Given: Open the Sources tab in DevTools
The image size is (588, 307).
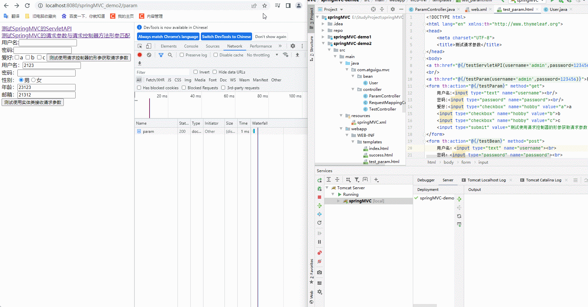Looking at the screenshot, I should (213, 46).
